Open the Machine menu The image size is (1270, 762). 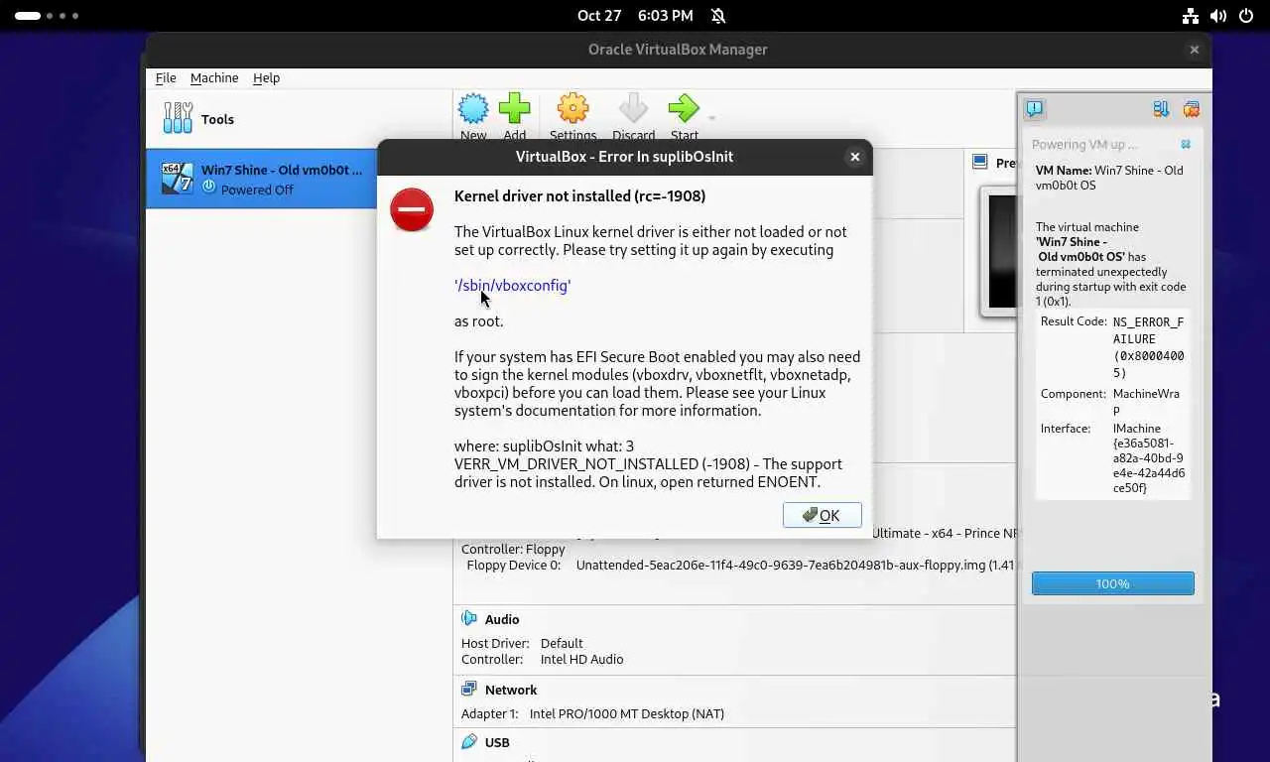[214, 77]
